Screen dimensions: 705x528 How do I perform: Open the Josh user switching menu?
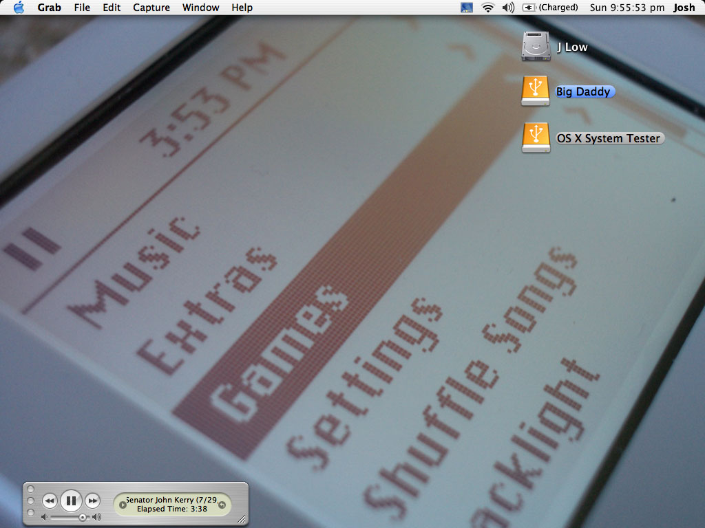(684, 8)
